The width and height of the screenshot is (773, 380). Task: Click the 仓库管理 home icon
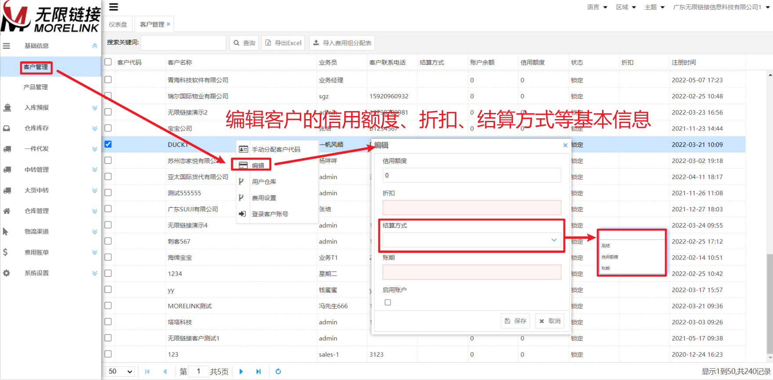point(7,211)
